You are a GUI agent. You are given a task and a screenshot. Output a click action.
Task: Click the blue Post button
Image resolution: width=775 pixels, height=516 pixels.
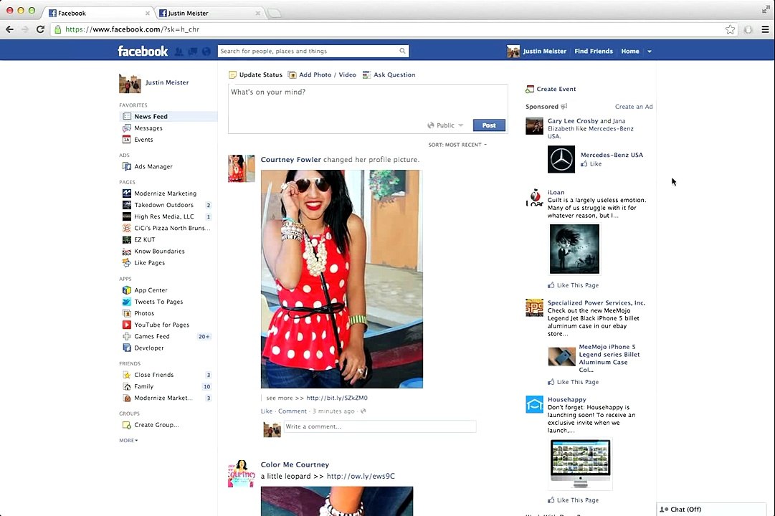(x=489, y=125)
